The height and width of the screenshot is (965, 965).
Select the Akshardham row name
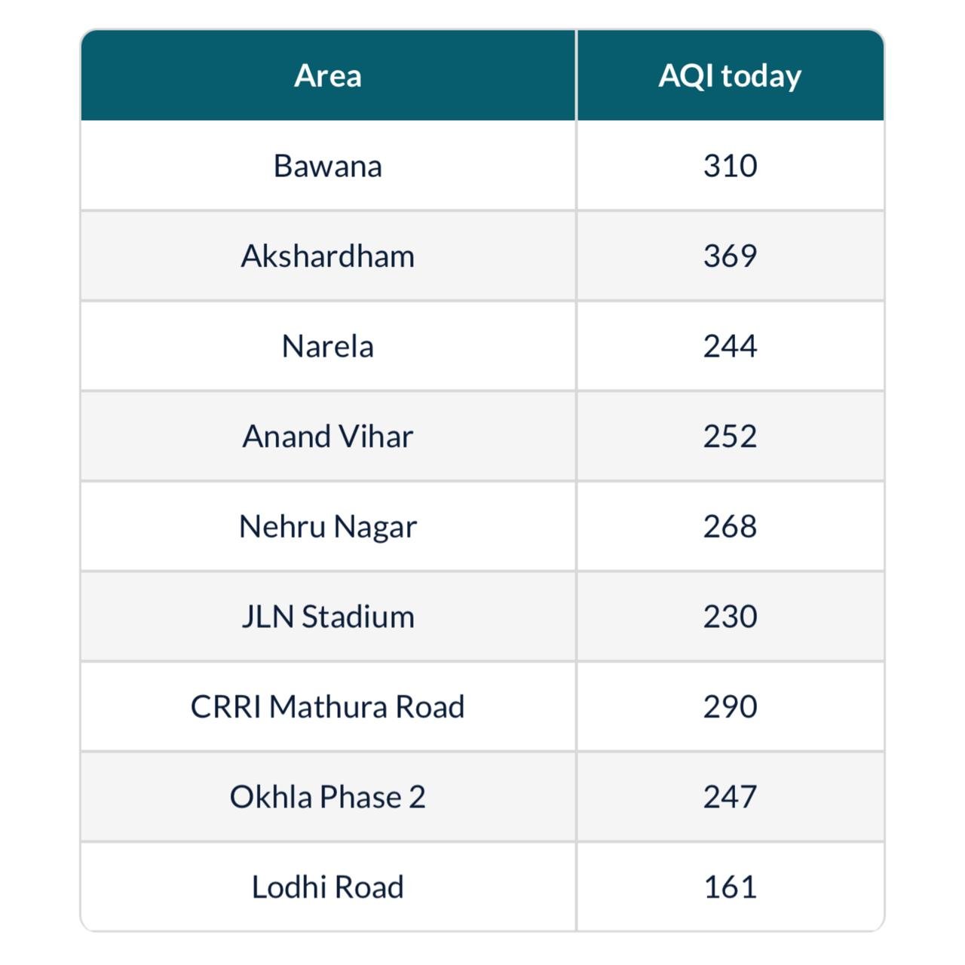point(328,256)
